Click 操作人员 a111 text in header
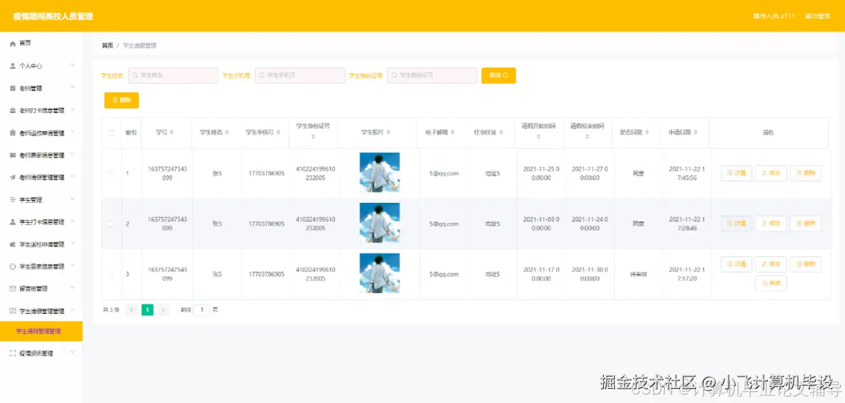This screenshot has height=403, width=845. pos(775,16)
